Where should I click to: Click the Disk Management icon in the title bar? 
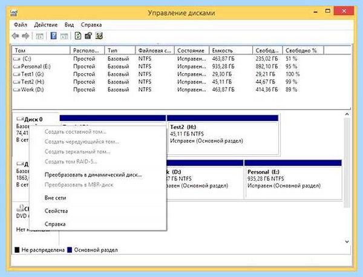click(x=14, y=13)
